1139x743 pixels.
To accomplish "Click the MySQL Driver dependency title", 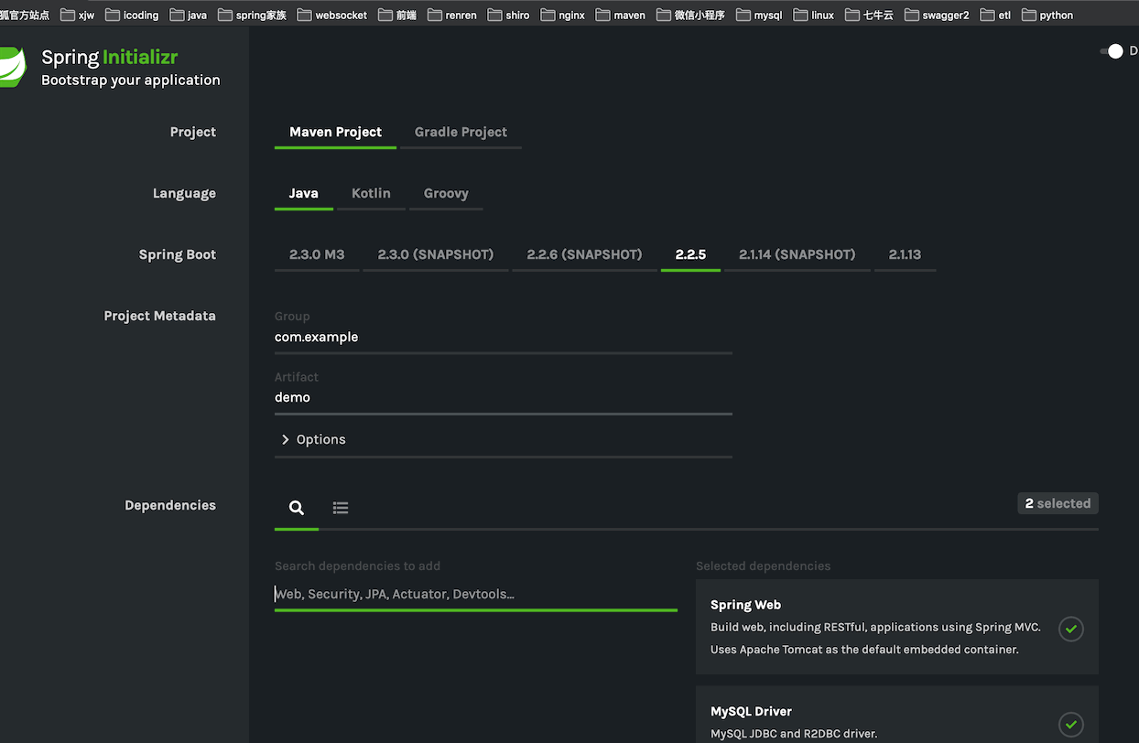I will pyautogui.click(x=751, y=711).
